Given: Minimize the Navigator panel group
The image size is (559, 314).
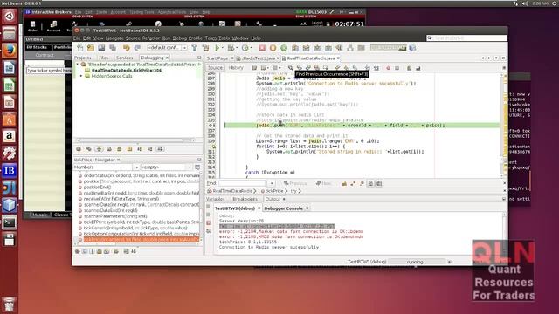Looking at the screenshot, I should tap(199, 160).
